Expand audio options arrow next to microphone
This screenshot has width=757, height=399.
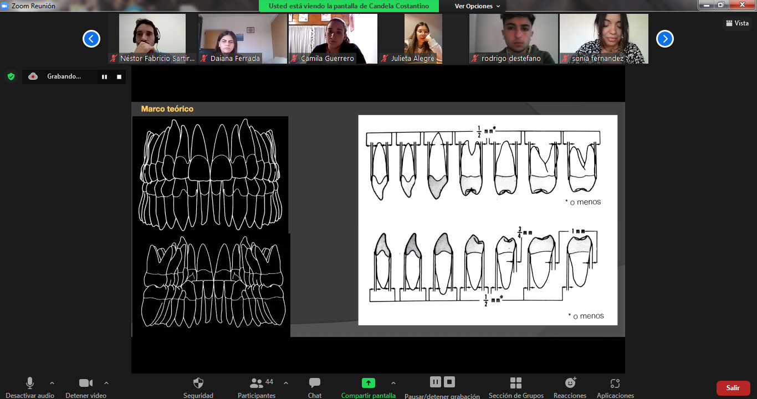(52, 383)
